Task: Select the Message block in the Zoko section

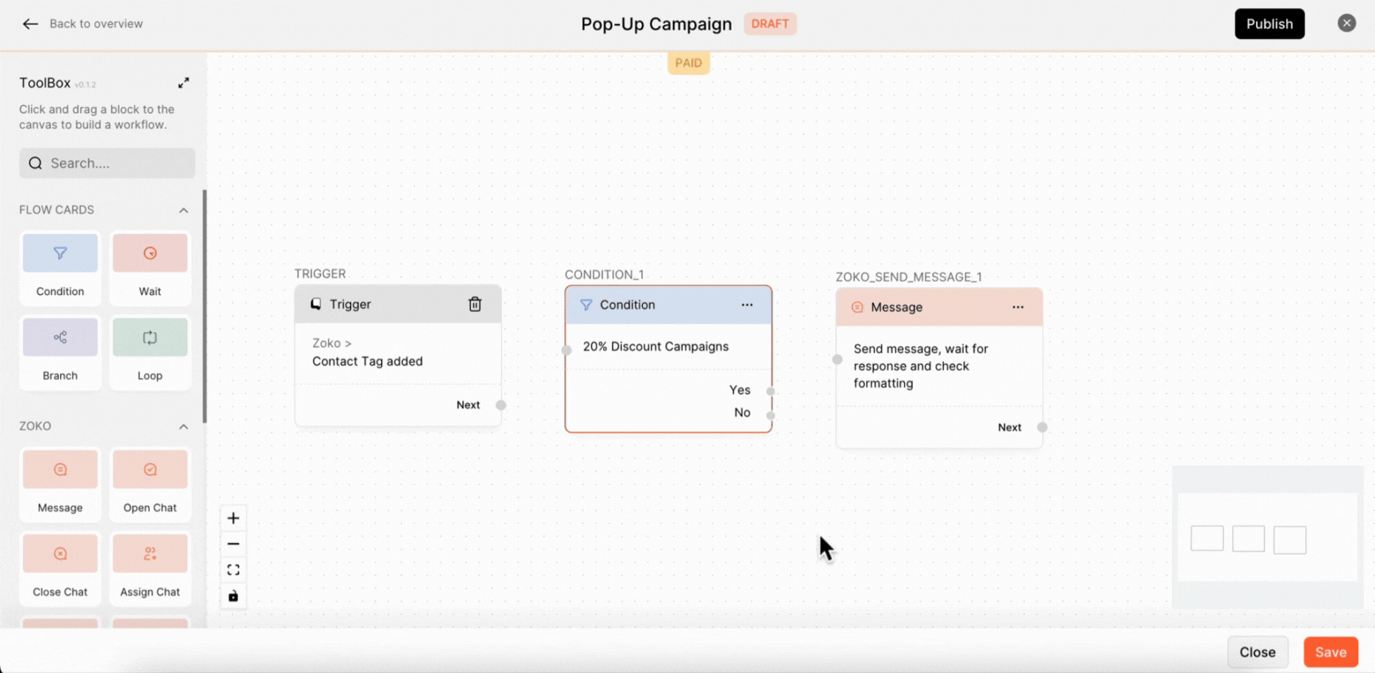Action: (x=60, y=484)
